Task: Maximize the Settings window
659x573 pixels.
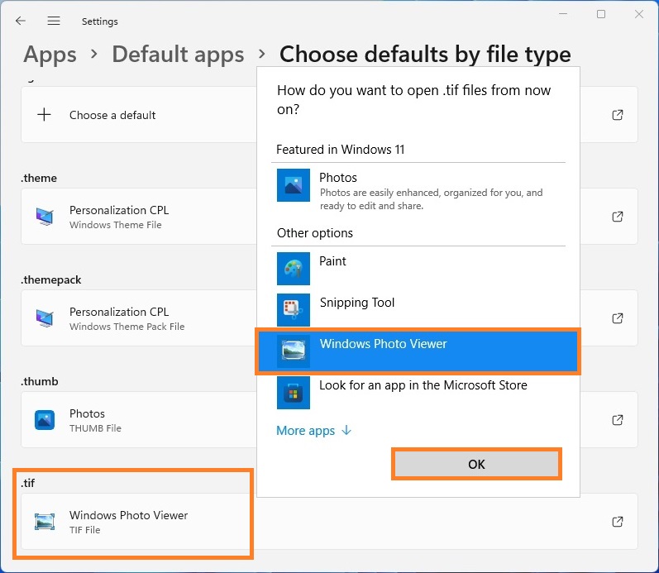Action: (601, 14)
